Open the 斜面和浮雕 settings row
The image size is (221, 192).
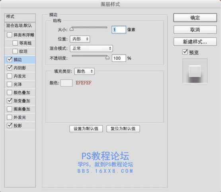pos(20,35)
